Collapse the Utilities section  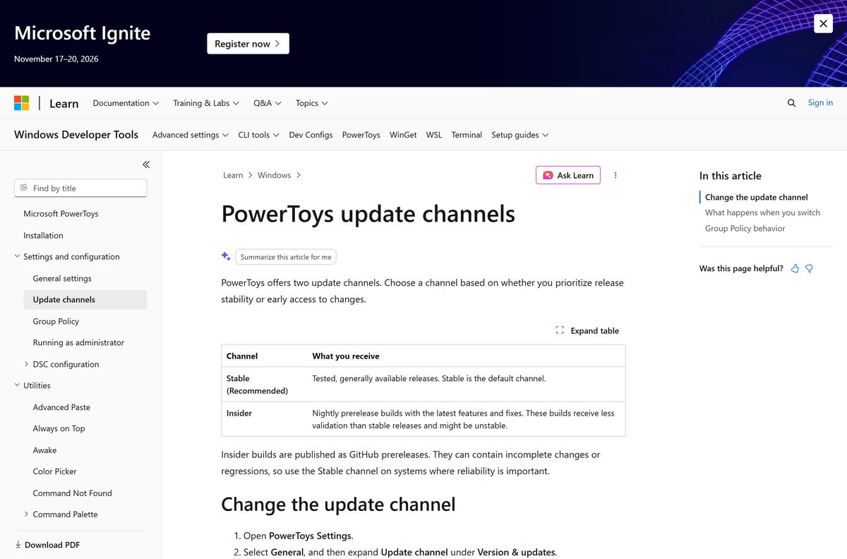click(x=32, y=385)
